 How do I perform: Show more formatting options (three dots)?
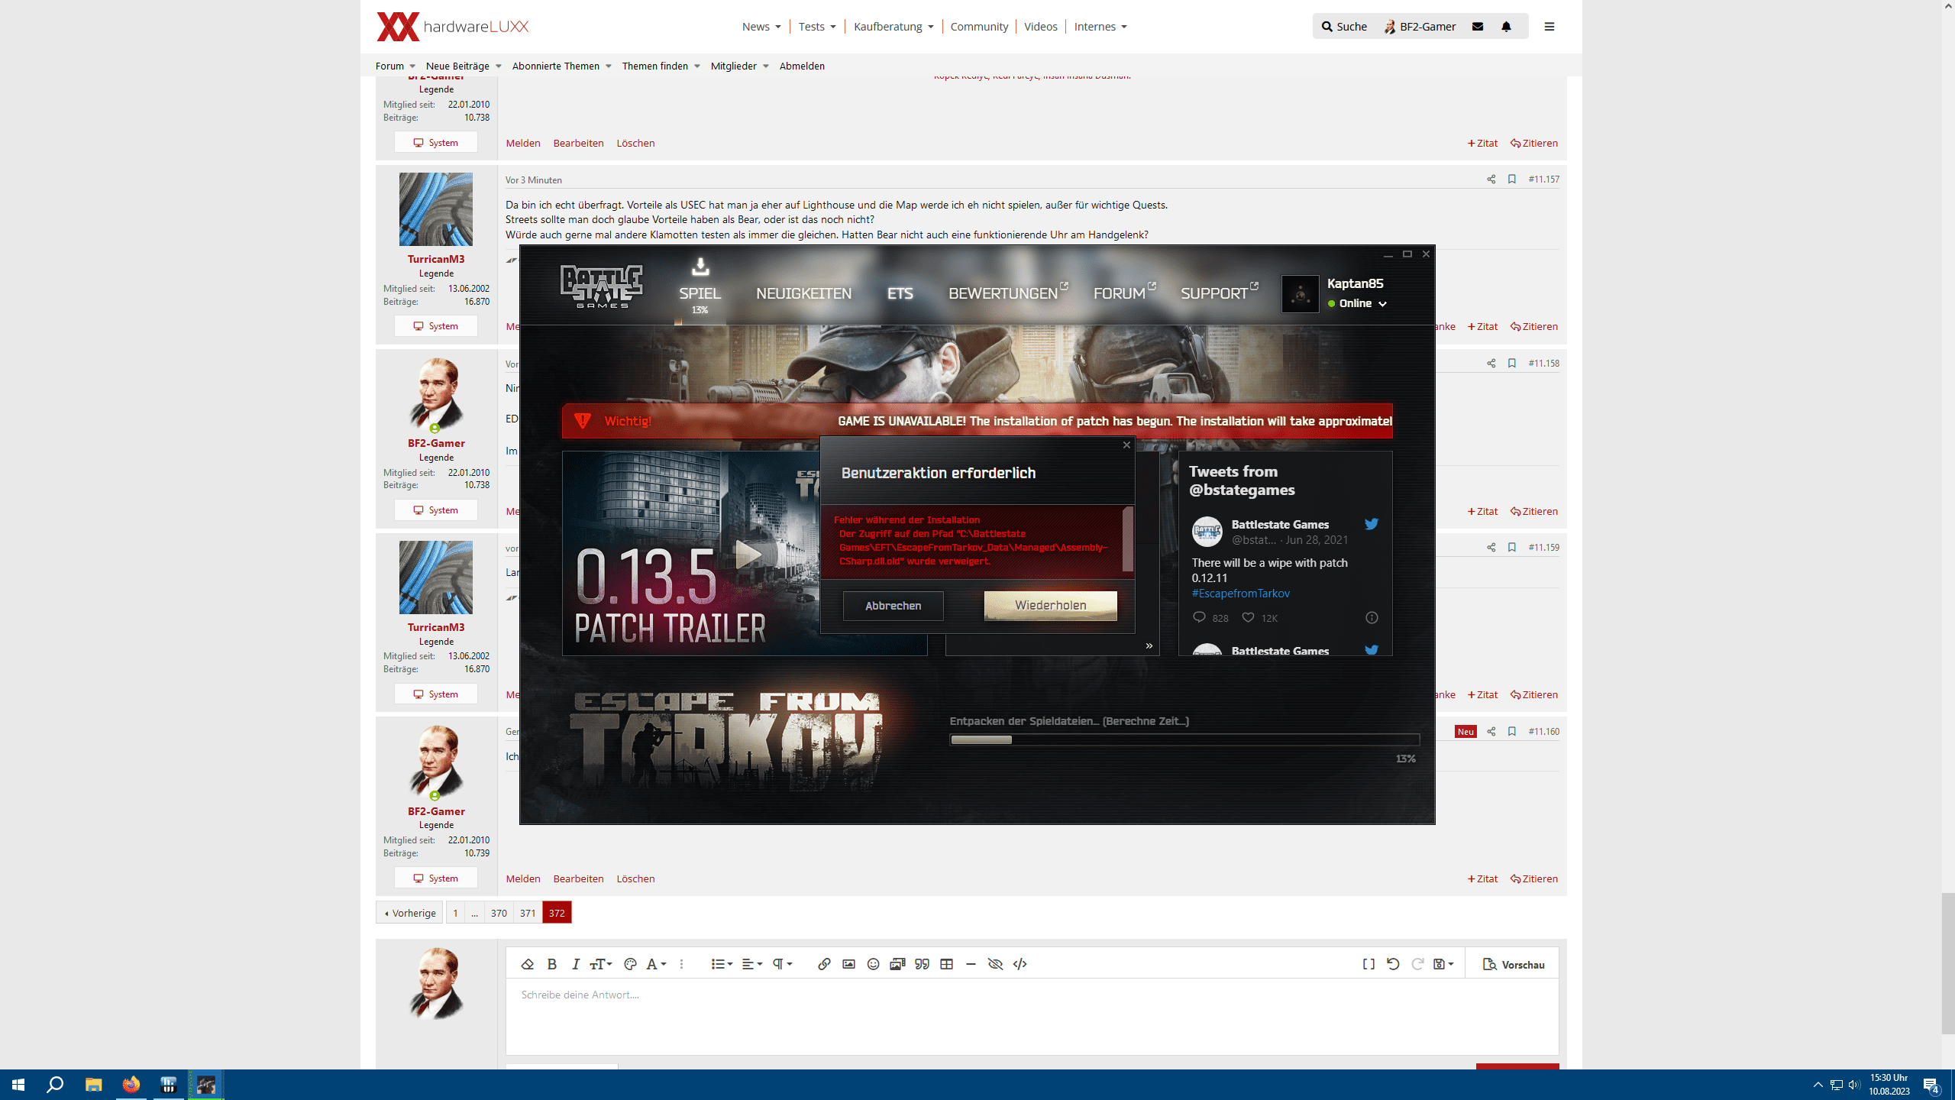681,964
